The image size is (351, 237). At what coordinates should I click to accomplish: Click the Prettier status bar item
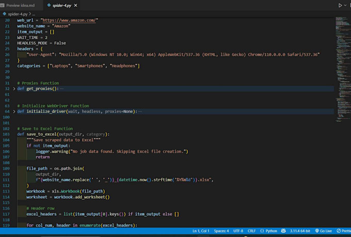(344, 231)
